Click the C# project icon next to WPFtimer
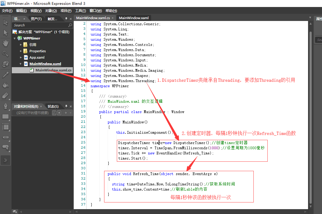The height and width of the screenshot is (214, 322). click(20, 38)
